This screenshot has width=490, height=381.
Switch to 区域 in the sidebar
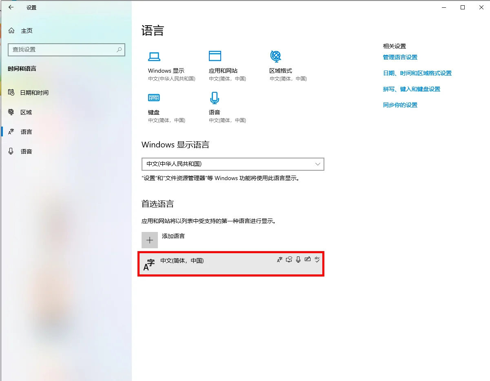(x=26, y=112)
